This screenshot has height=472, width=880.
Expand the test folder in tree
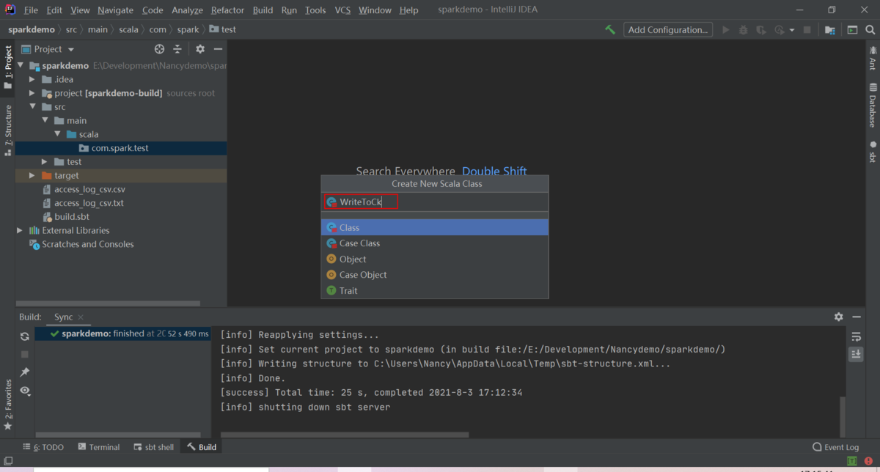tap(45, 162)
